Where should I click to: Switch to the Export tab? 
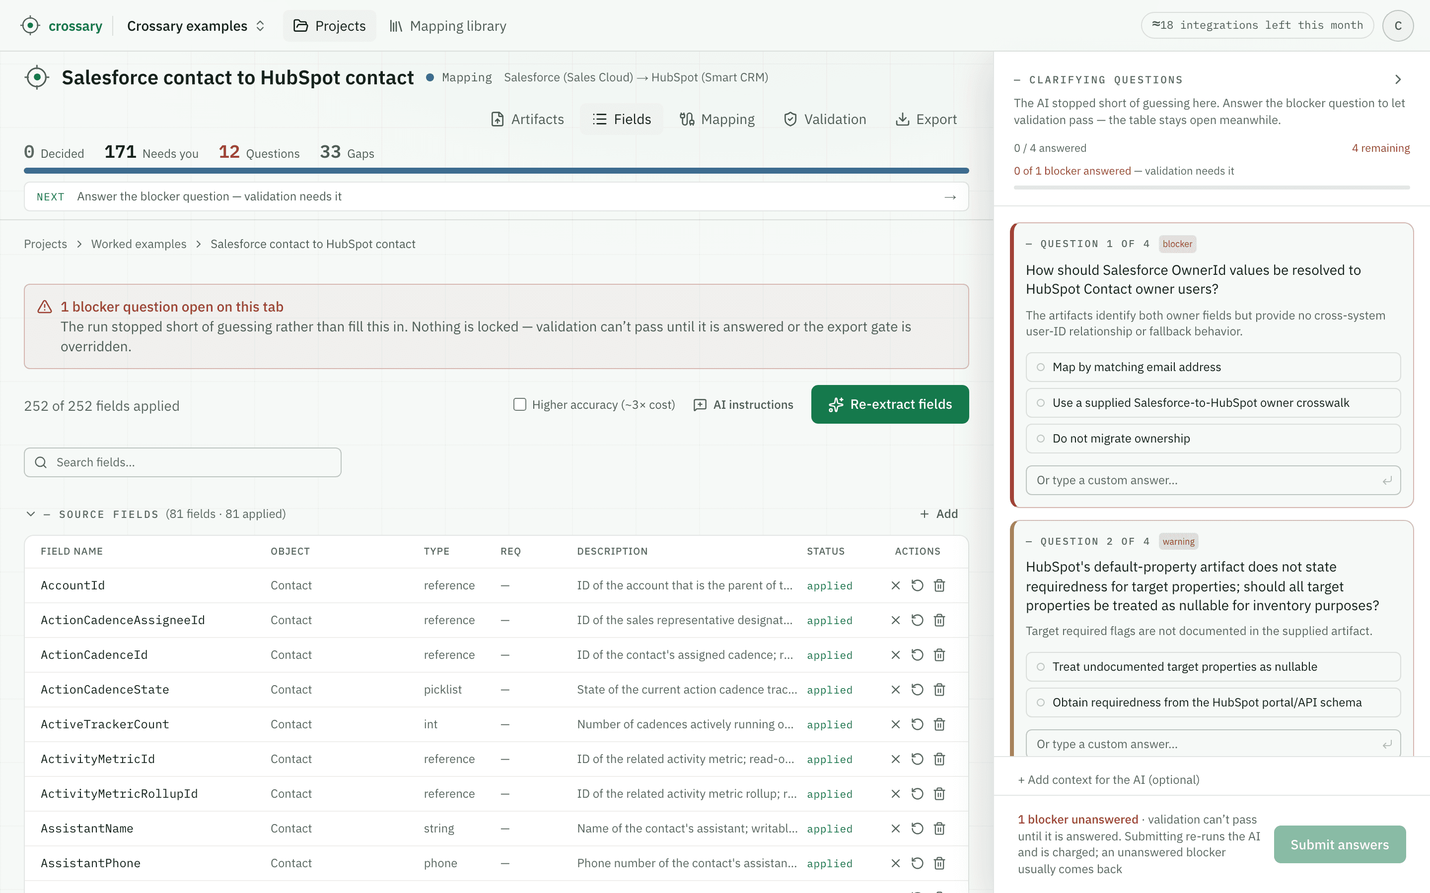[x=926, y=119]
